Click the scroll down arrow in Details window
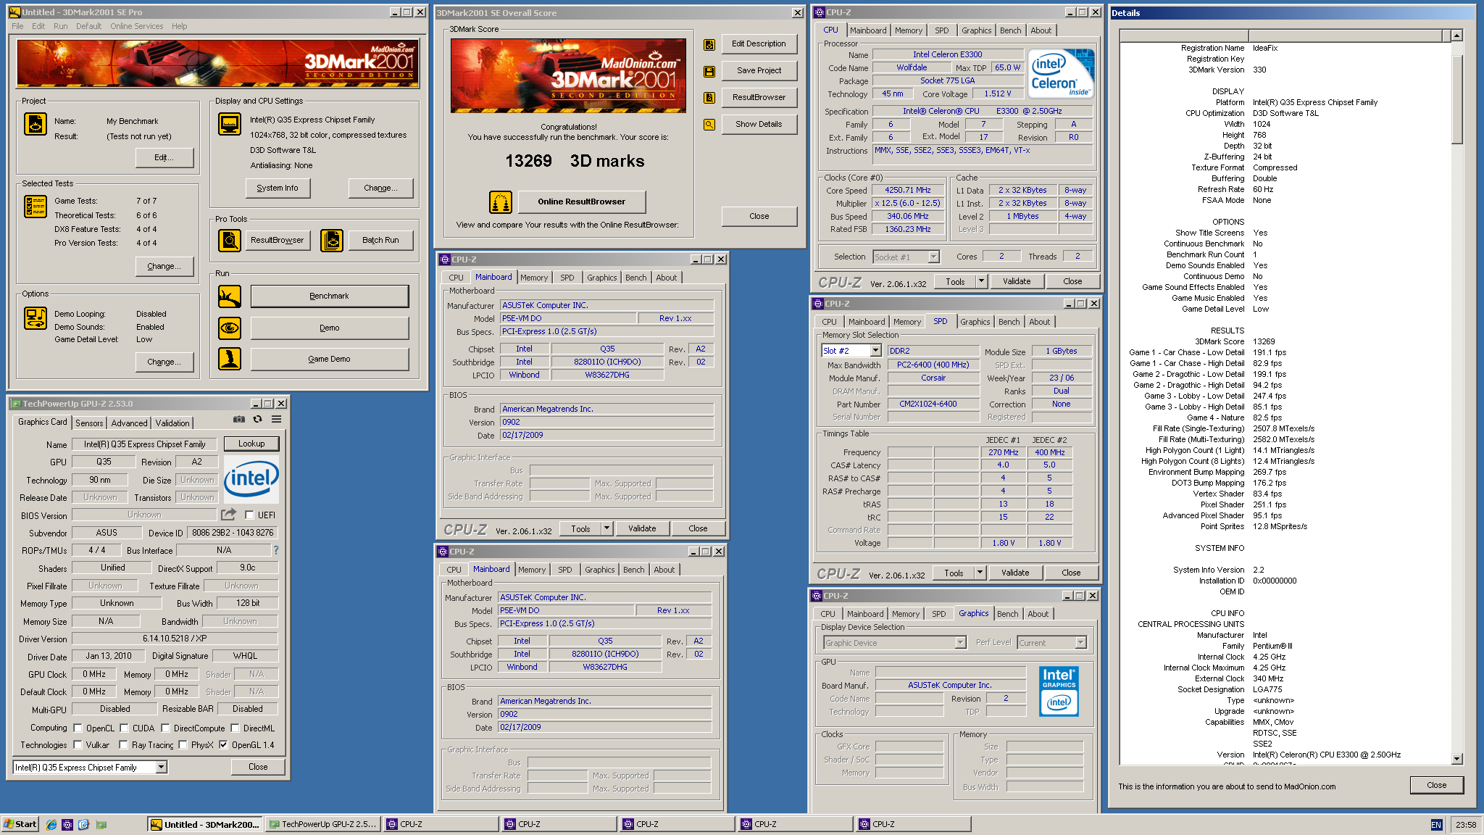Image resolution: width=1484 pixels, height=835 pixels. 1457,759
